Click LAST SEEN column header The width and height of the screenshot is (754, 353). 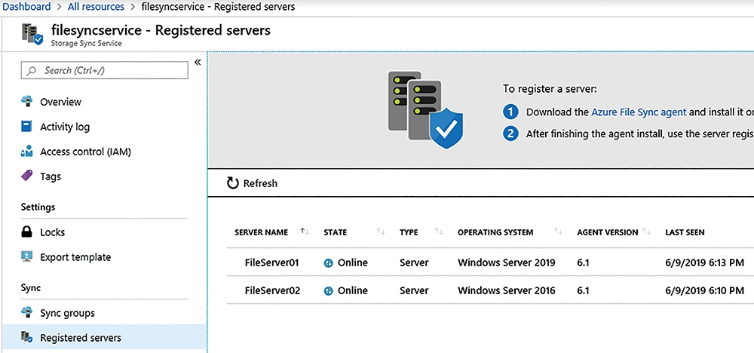coord(685,232)
